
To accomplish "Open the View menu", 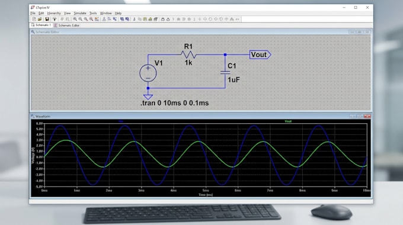I will 67,13.
